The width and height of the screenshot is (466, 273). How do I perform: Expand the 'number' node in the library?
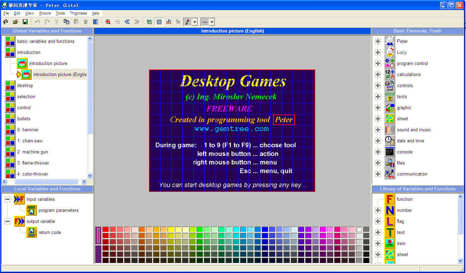(378, 210)
